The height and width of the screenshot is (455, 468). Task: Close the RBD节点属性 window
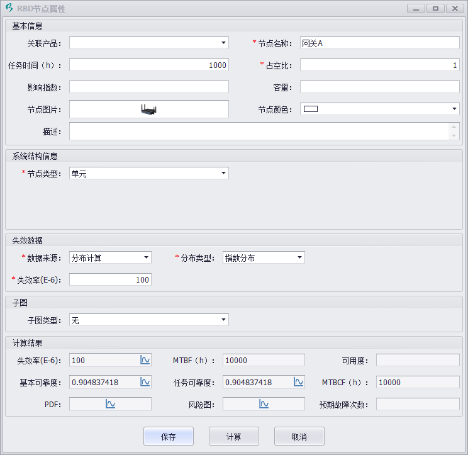pyautogui.click(x=455, y=8)
